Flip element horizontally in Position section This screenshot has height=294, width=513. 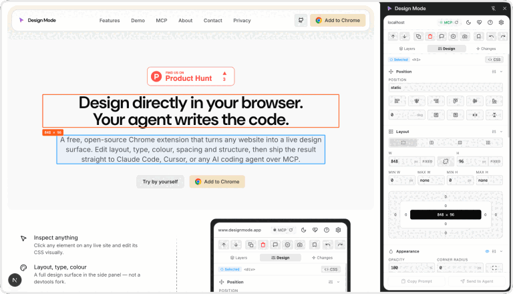point(475,115)
